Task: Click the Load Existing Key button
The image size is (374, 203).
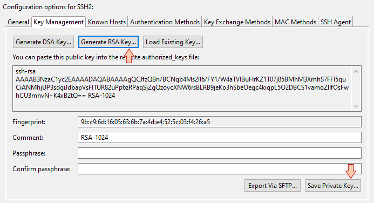Action: [x=173, y=42]
